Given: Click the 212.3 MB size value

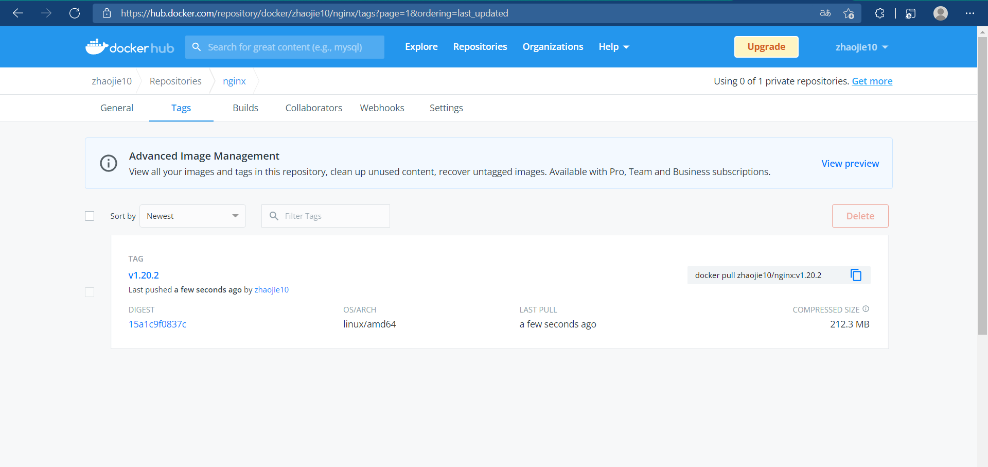Looking at the screenshot, I should pos(850,324).
